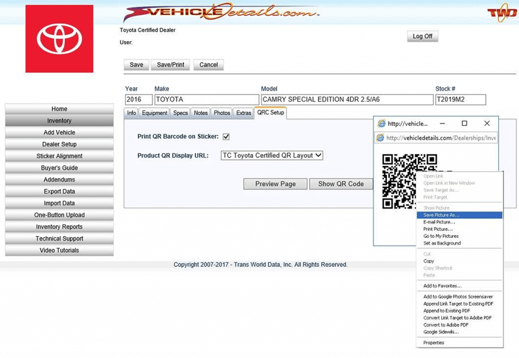
Task: Click the Show QR Code button
Action: [x=341, y=184]
